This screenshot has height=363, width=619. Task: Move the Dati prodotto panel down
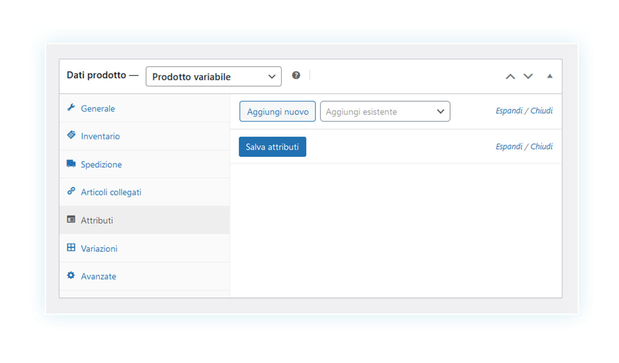(528, 76)
